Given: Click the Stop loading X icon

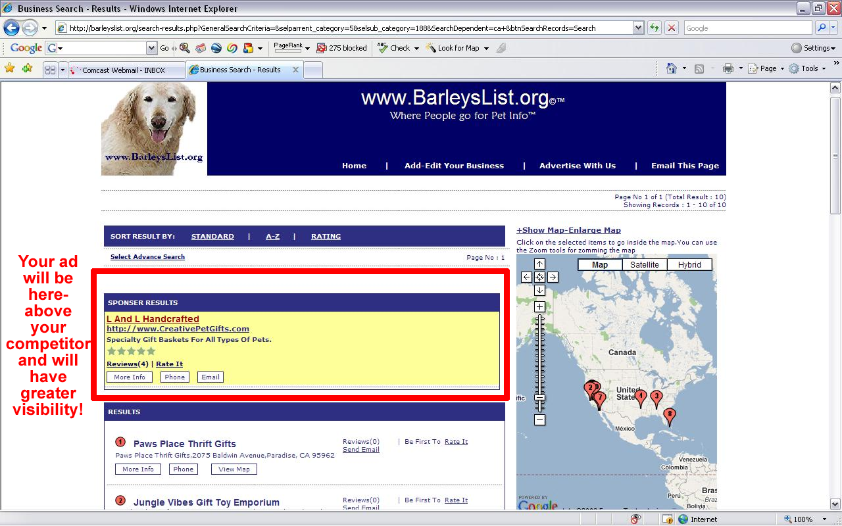Looking at the screenshot, I should click(x=671, y=28).
